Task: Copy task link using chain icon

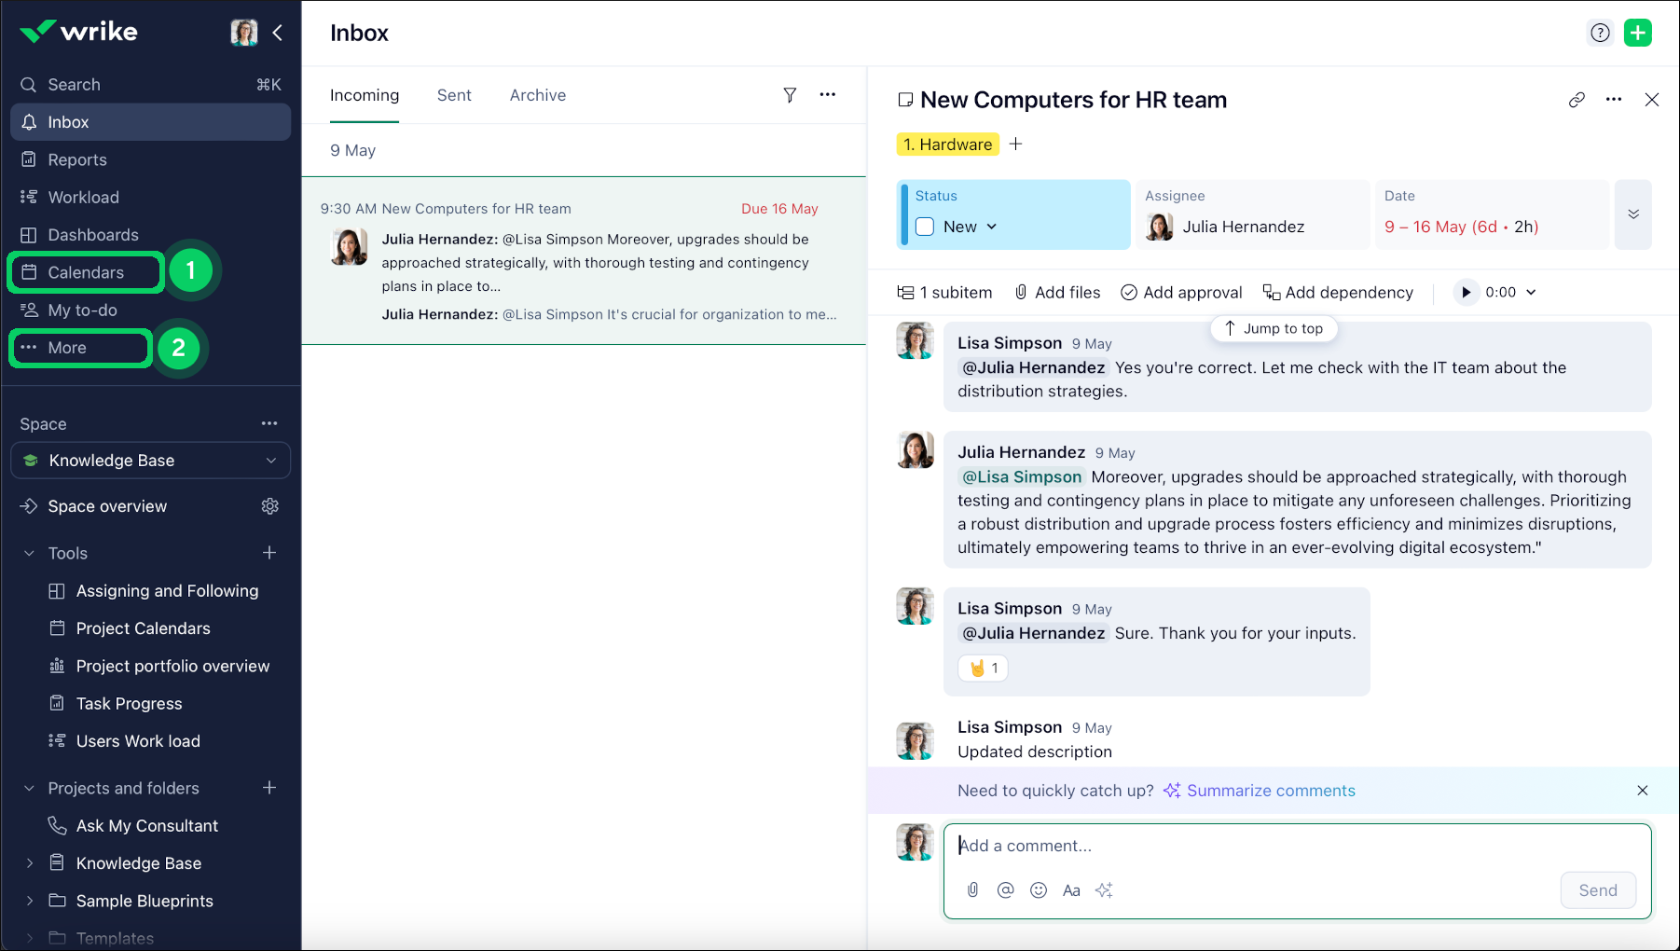Action: click(x=1577, y=100)
